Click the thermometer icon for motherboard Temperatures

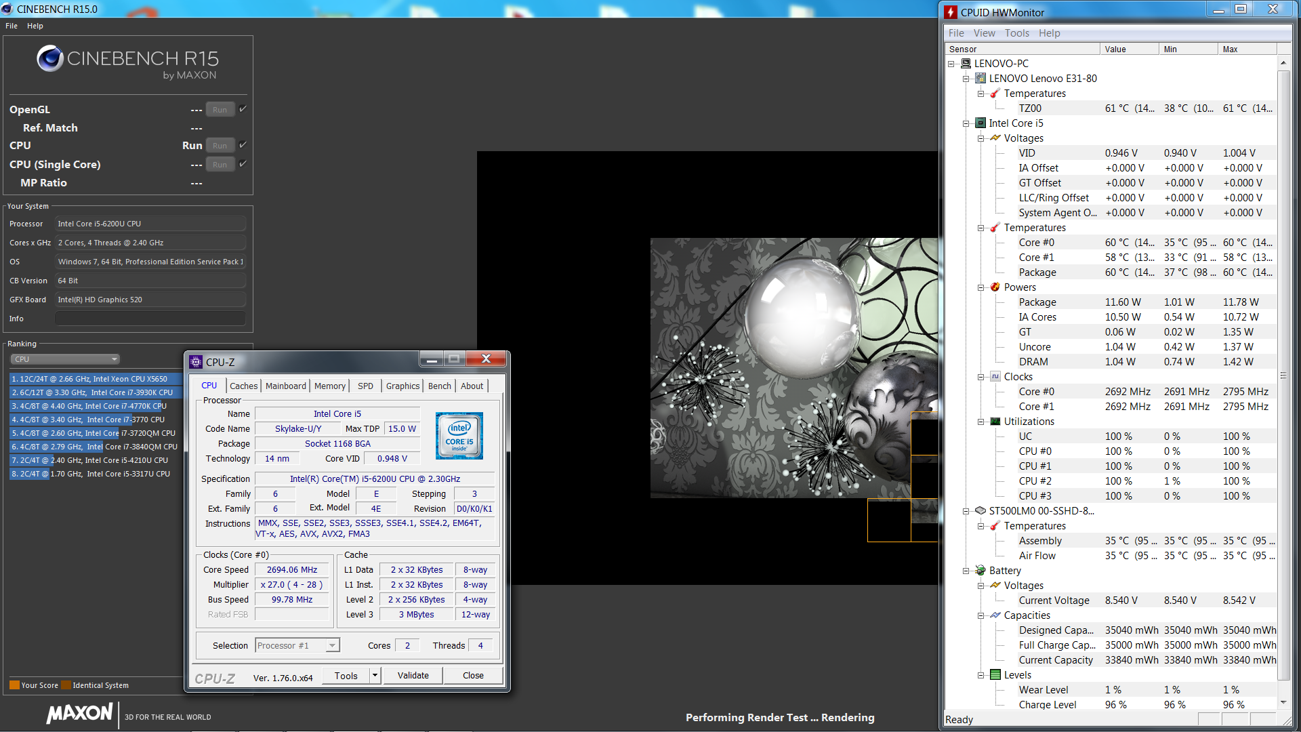point(995,94)
